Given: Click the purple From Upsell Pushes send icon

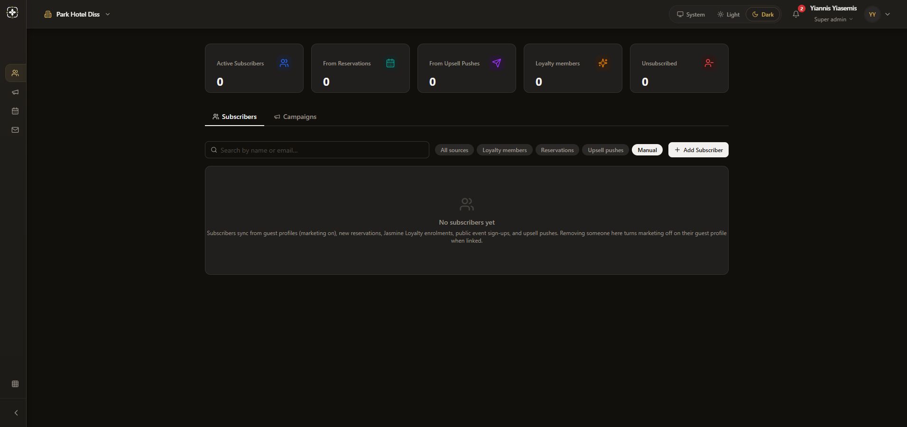Looking at the screenshot, I should (497, 63).
